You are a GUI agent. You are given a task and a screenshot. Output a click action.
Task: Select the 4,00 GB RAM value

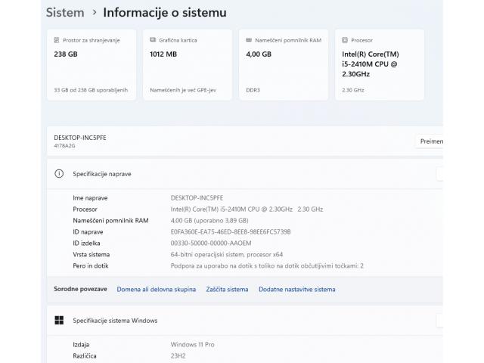coord(259,54)
